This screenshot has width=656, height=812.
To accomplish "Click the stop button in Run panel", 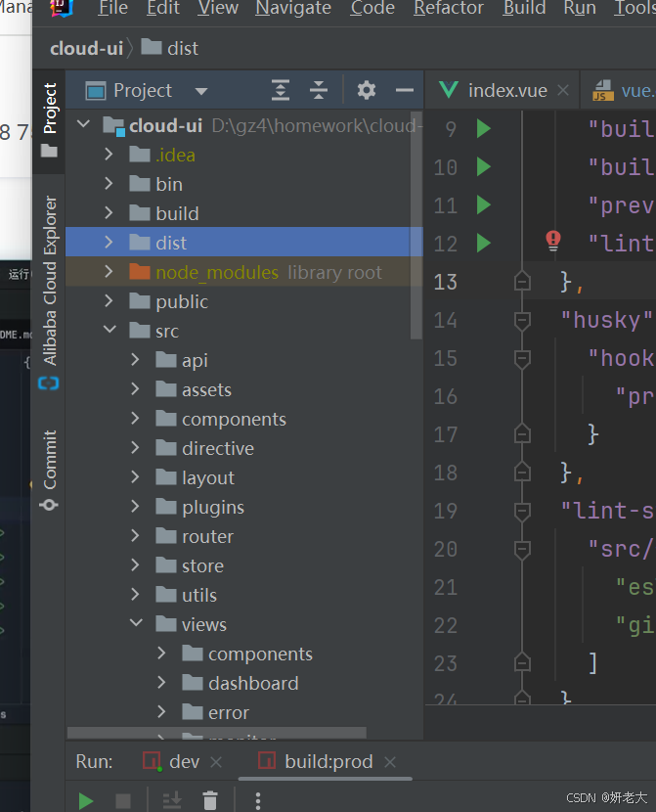I will (123, 801).
